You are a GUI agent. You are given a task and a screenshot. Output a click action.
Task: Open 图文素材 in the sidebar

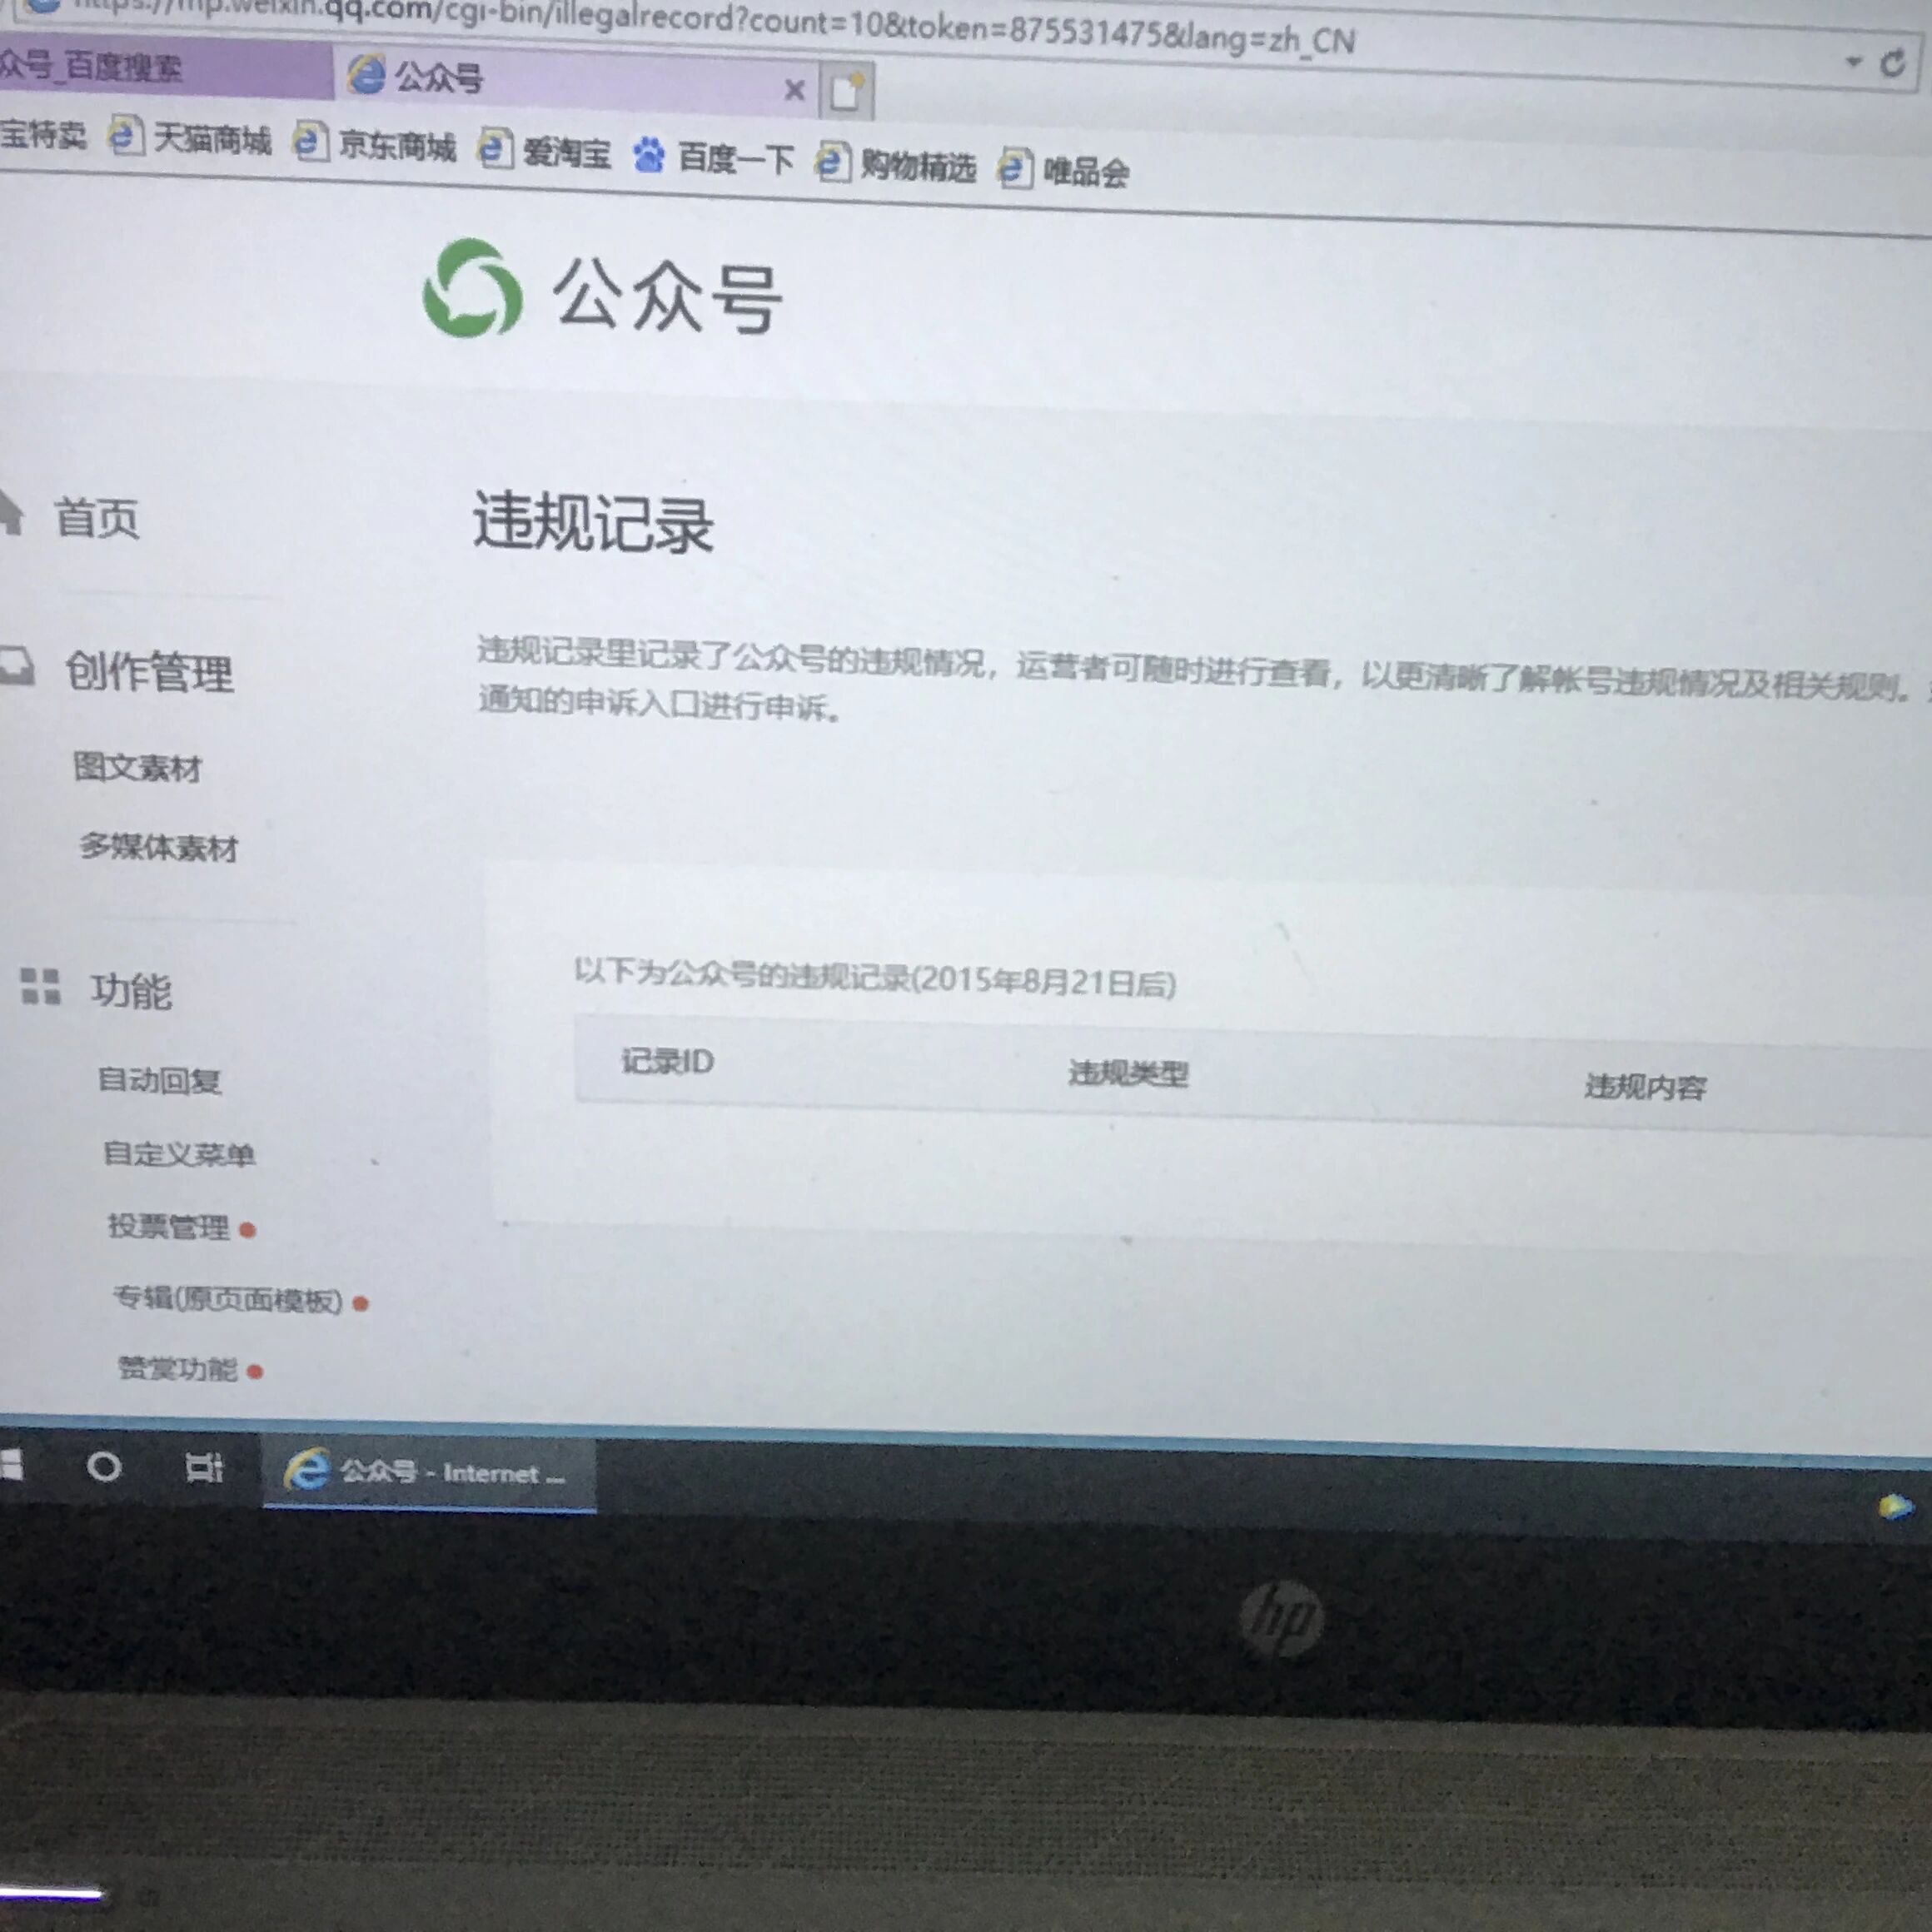tap(138, 767)
